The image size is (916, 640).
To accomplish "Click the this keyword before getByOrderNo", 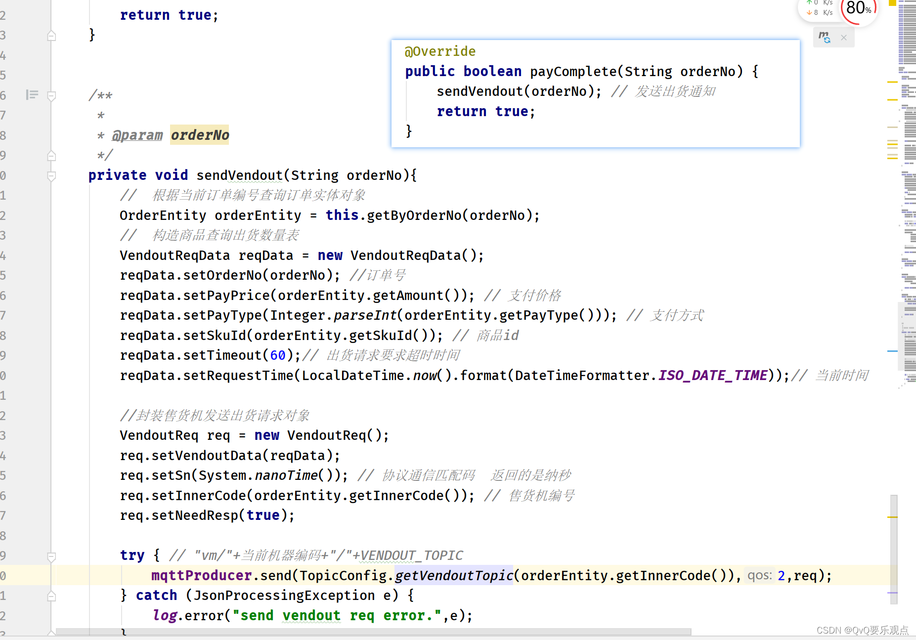I will point(342,215).
